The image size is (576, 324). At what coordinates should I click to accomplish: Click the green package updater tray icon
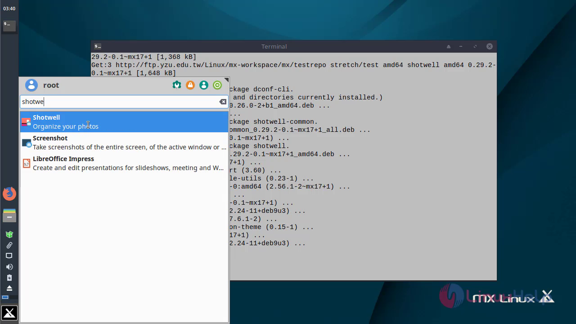[9, 234]
